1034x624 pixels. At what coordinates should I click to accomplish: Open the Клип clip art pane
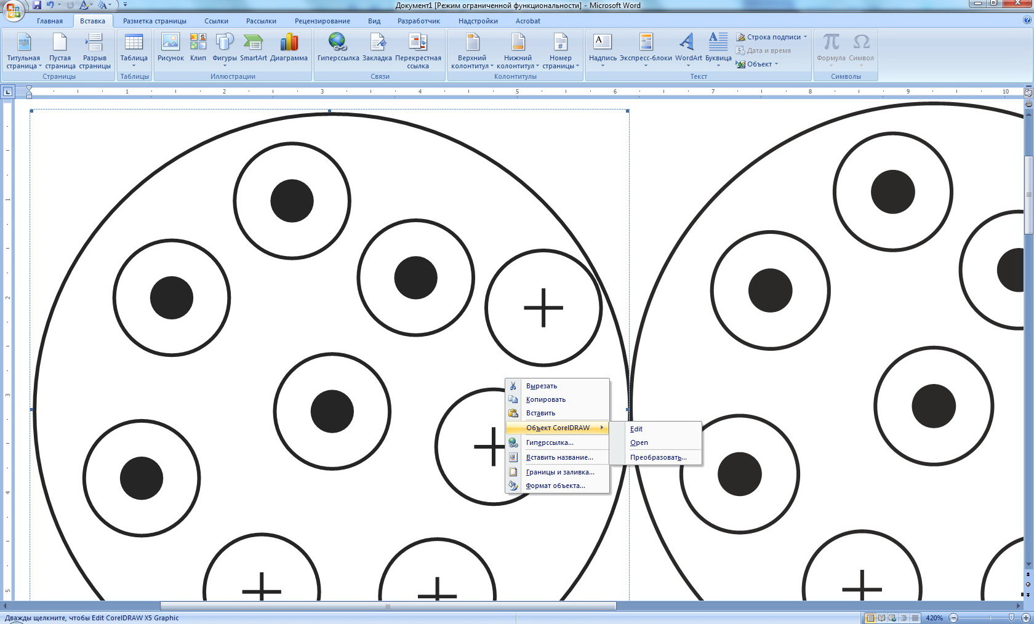198,47
